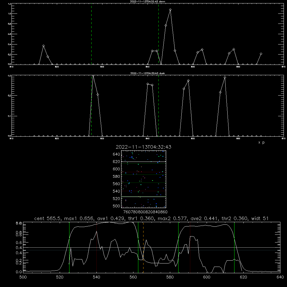Click the tallest diamond marker in the dawn plot
Screen dimensions: 287x287
pyautogui.click(x=170, y=10)
